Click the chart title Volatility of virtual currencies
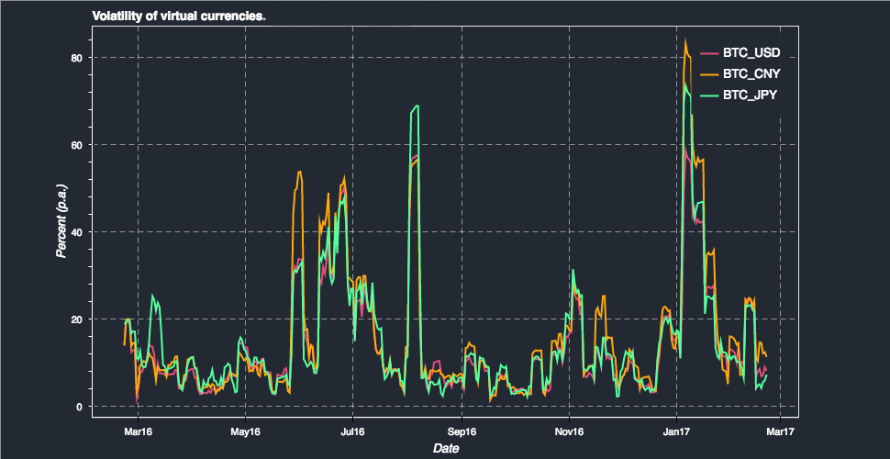 point(179,17)
